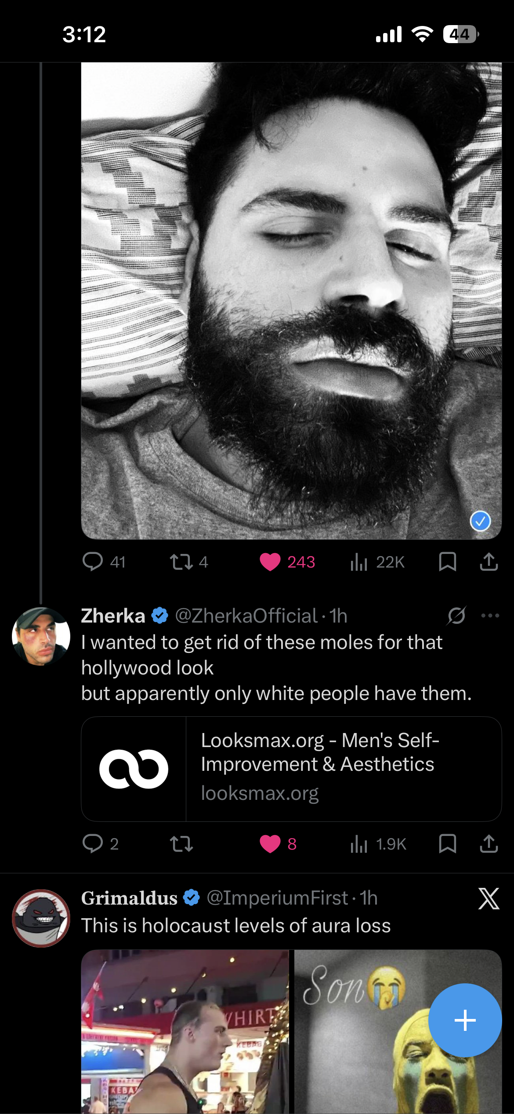The width and height of the screenshot is (514, 1114).
Task: Bookmark Zherka's moles post
Action: [x=447, y=844]
